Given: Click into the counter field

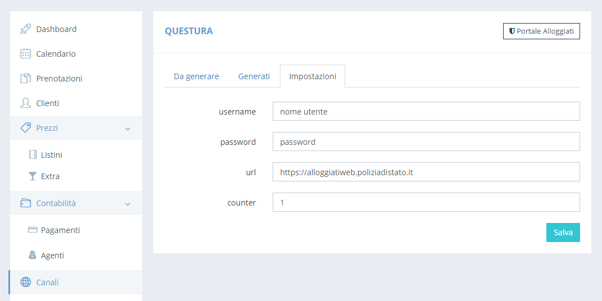Looking at the screenshot, I should [x=426, y=202].
